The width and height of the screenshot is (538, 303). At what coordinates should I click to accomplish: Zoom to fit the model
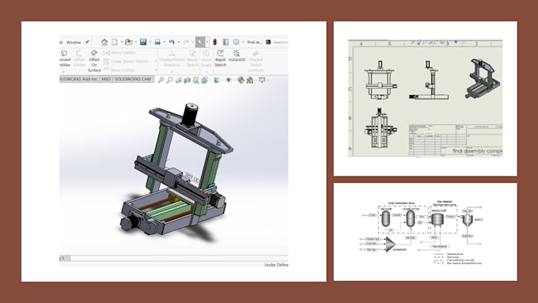(x=161, y=80)
